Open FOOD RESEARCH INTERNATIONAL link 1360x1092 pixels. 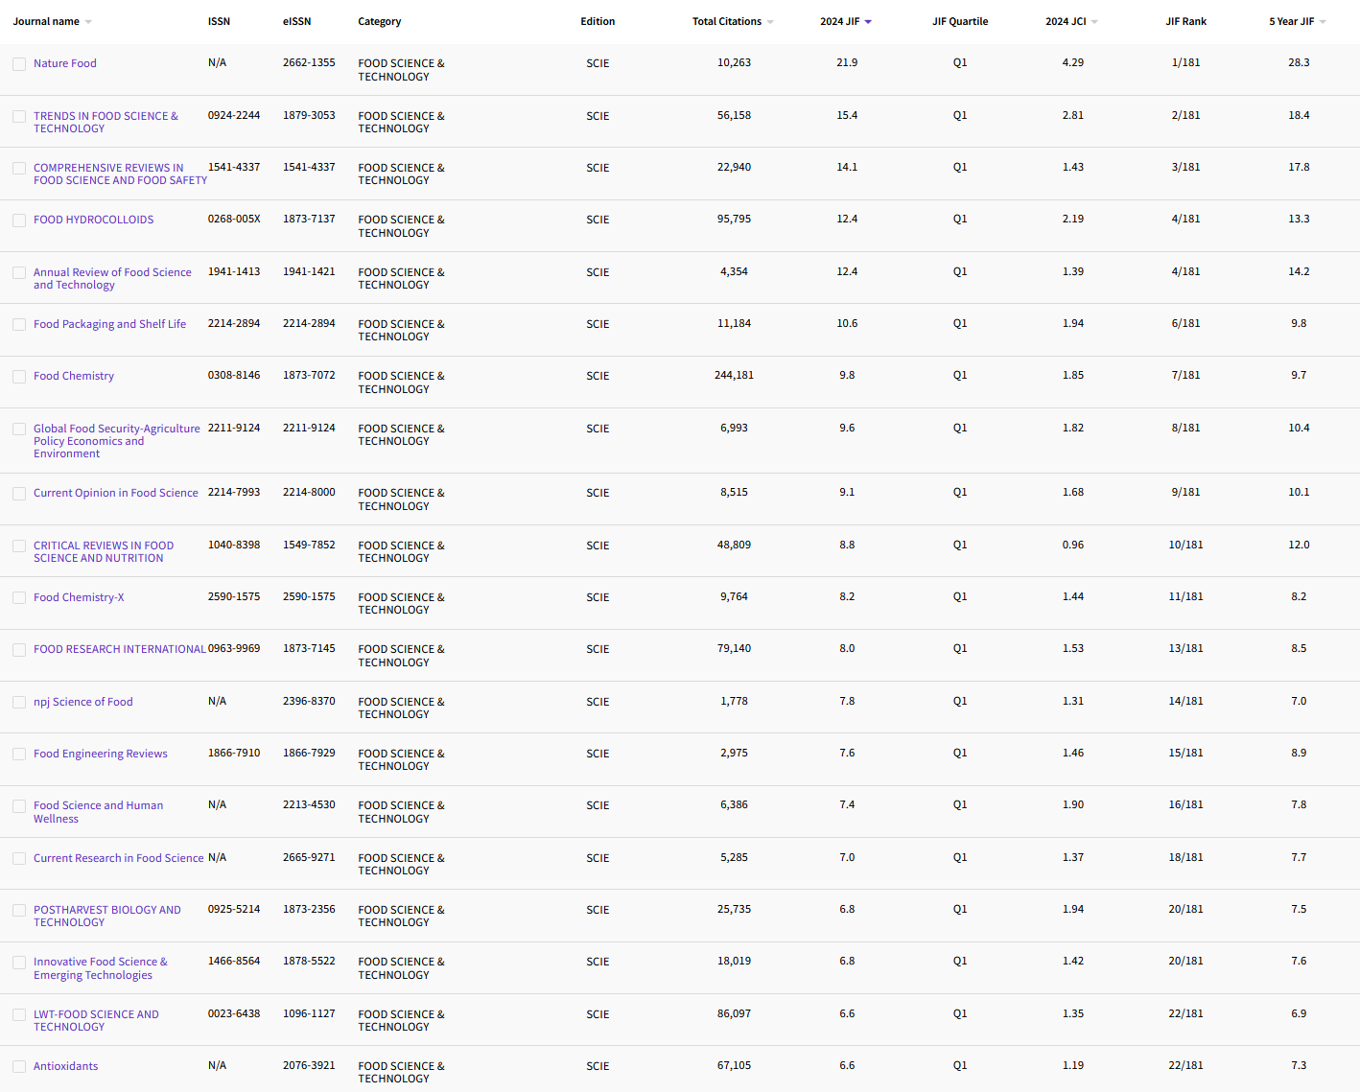coord(119,649)
